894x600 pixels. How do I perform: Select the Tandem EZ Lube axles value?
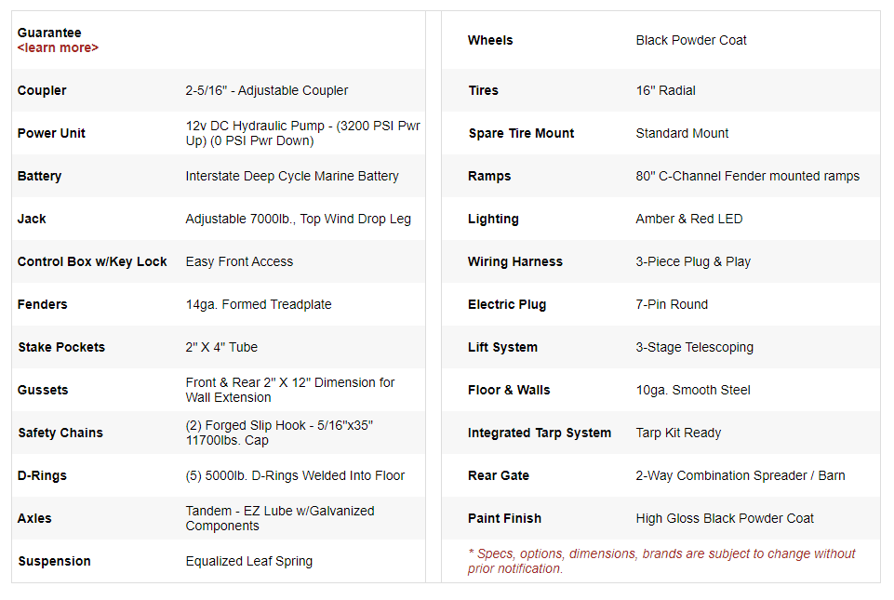click(280, 518)
